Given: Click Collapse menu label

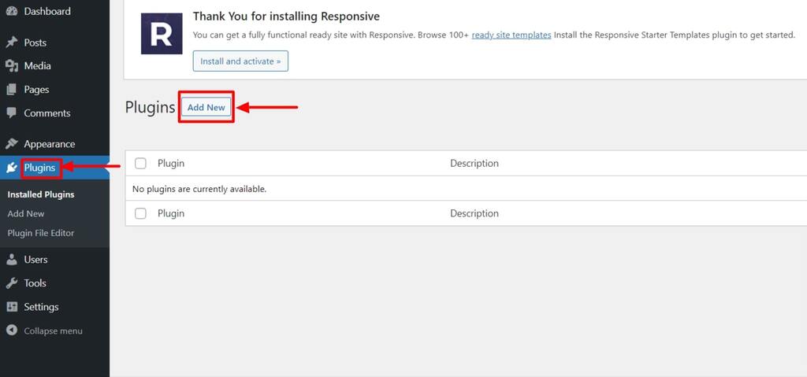Looking at the screenshot, I should 53,331.
